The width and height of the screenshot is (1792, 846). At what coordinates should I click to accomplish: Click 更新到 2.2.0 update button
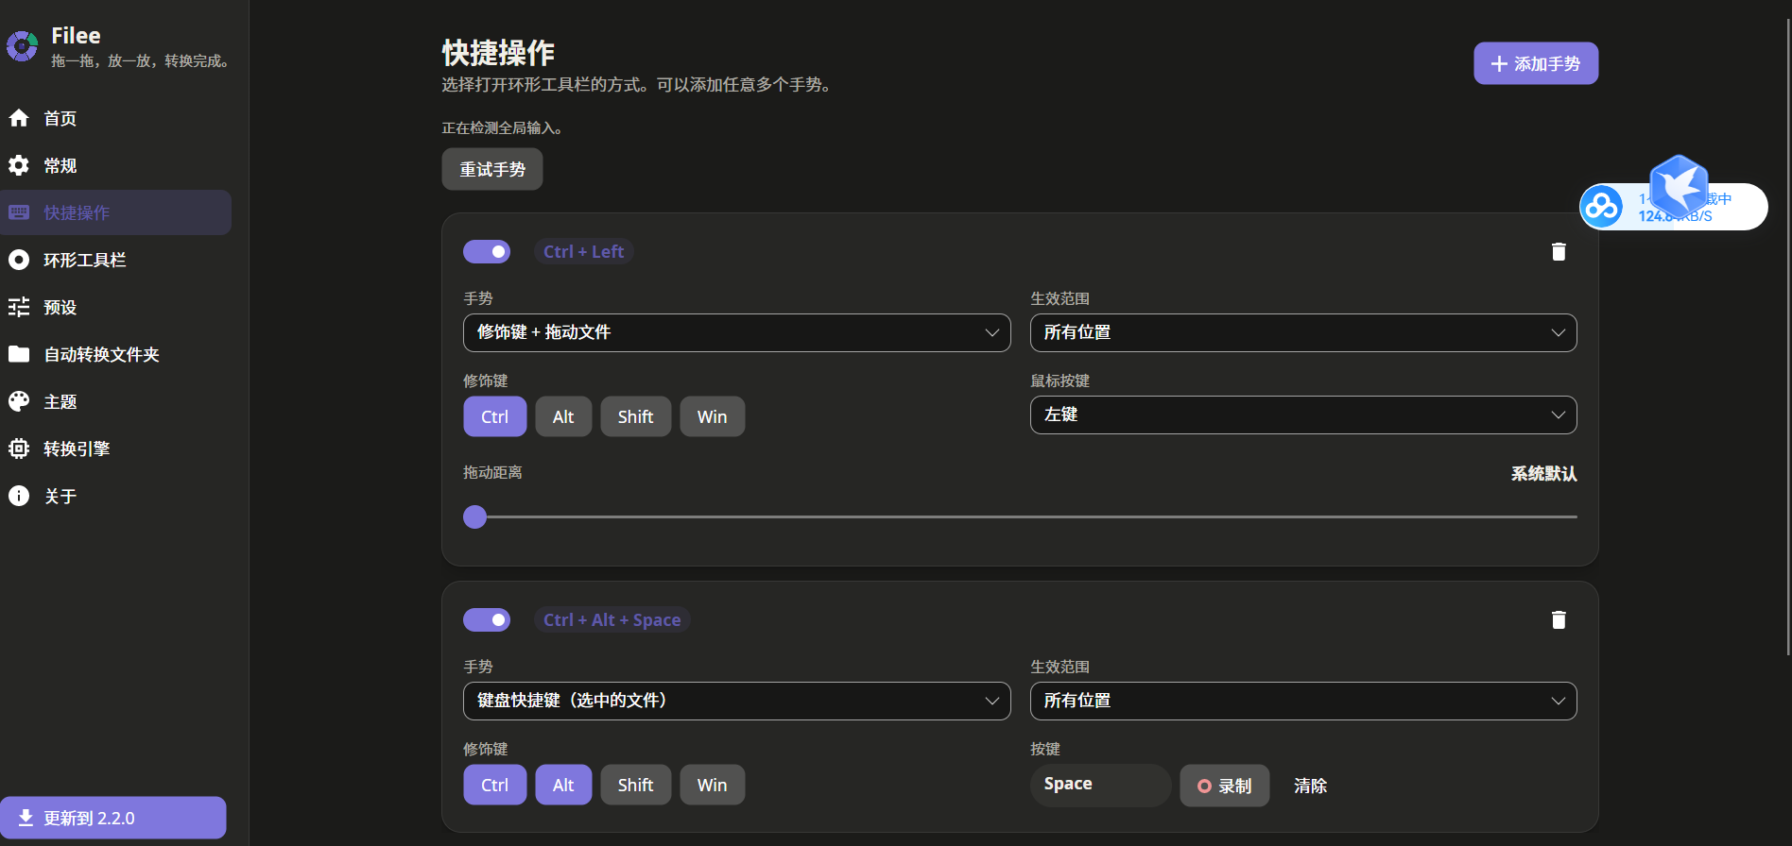coord(113,818)
